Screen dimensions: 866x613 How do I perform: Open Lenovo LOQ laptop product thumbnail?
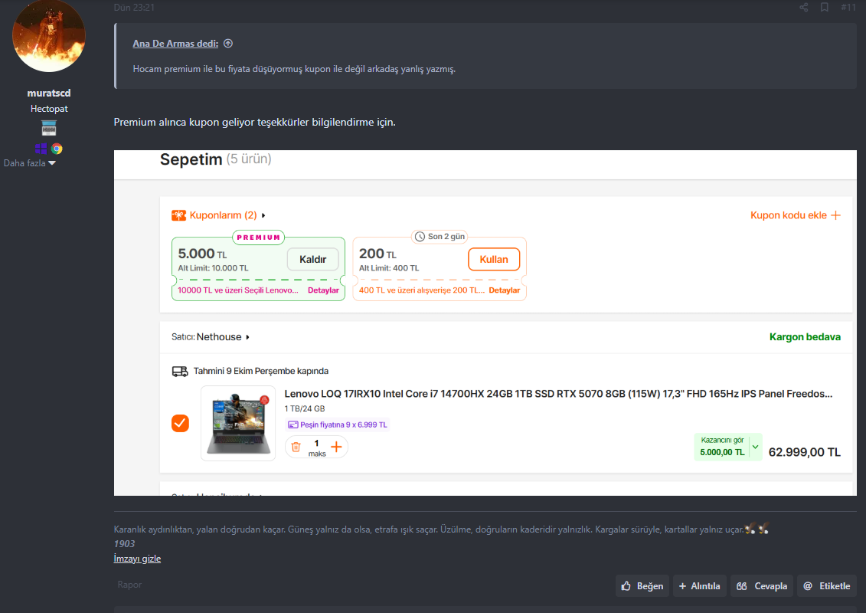pyautogui.click(x=238, y=424)
